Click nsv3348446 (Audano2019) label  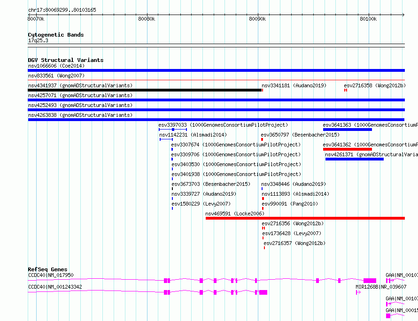click(294, 184)
